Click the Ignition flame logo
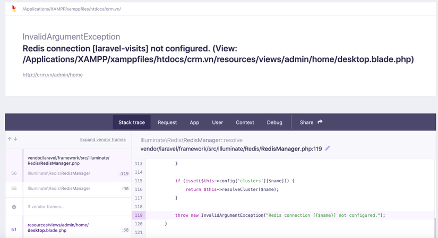Viewport: 438px width, 238px height. (x=13, y=9)
